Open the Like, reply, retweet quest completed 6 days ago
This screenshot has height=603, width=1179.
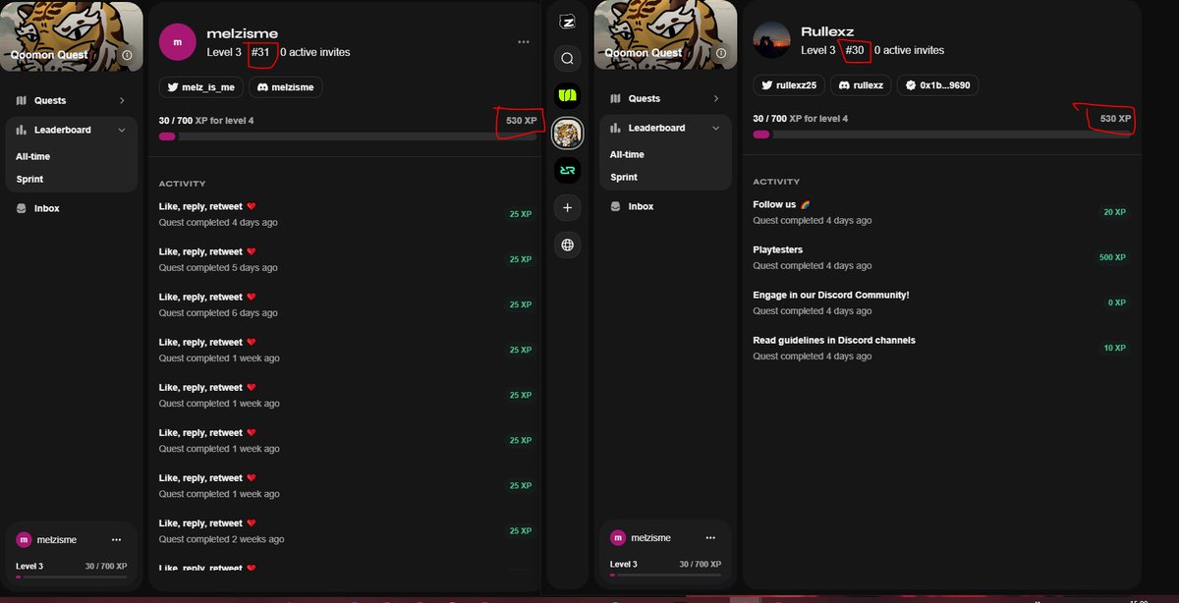[x=347, y=304]
